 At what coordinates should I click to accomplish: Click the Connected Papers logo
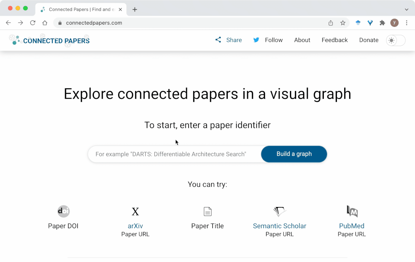49,40
